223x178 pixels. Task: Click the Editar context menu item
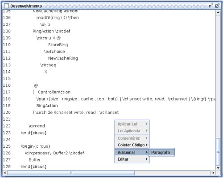click(132, 159)
